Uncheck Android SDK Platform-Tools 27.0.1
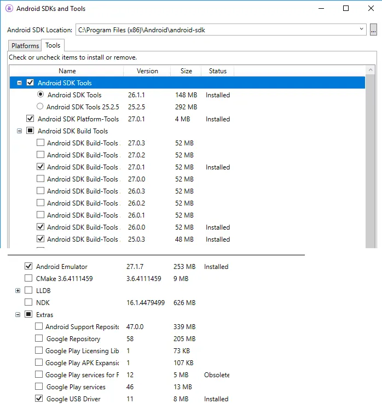Viewport: 382px width, 404px height. pos(30,119)
